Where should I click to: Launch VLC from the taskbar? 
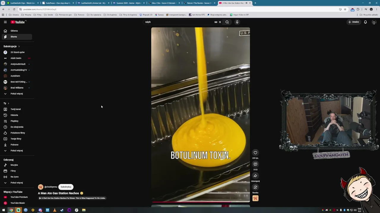point(55,210)
